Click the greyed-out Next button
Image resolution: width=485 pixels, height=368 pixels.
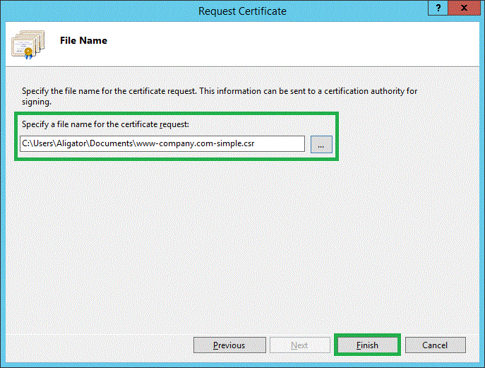tap(299, 345)
